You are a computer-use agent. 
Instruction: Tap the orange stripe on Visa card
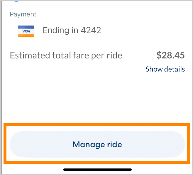point(26,35)
